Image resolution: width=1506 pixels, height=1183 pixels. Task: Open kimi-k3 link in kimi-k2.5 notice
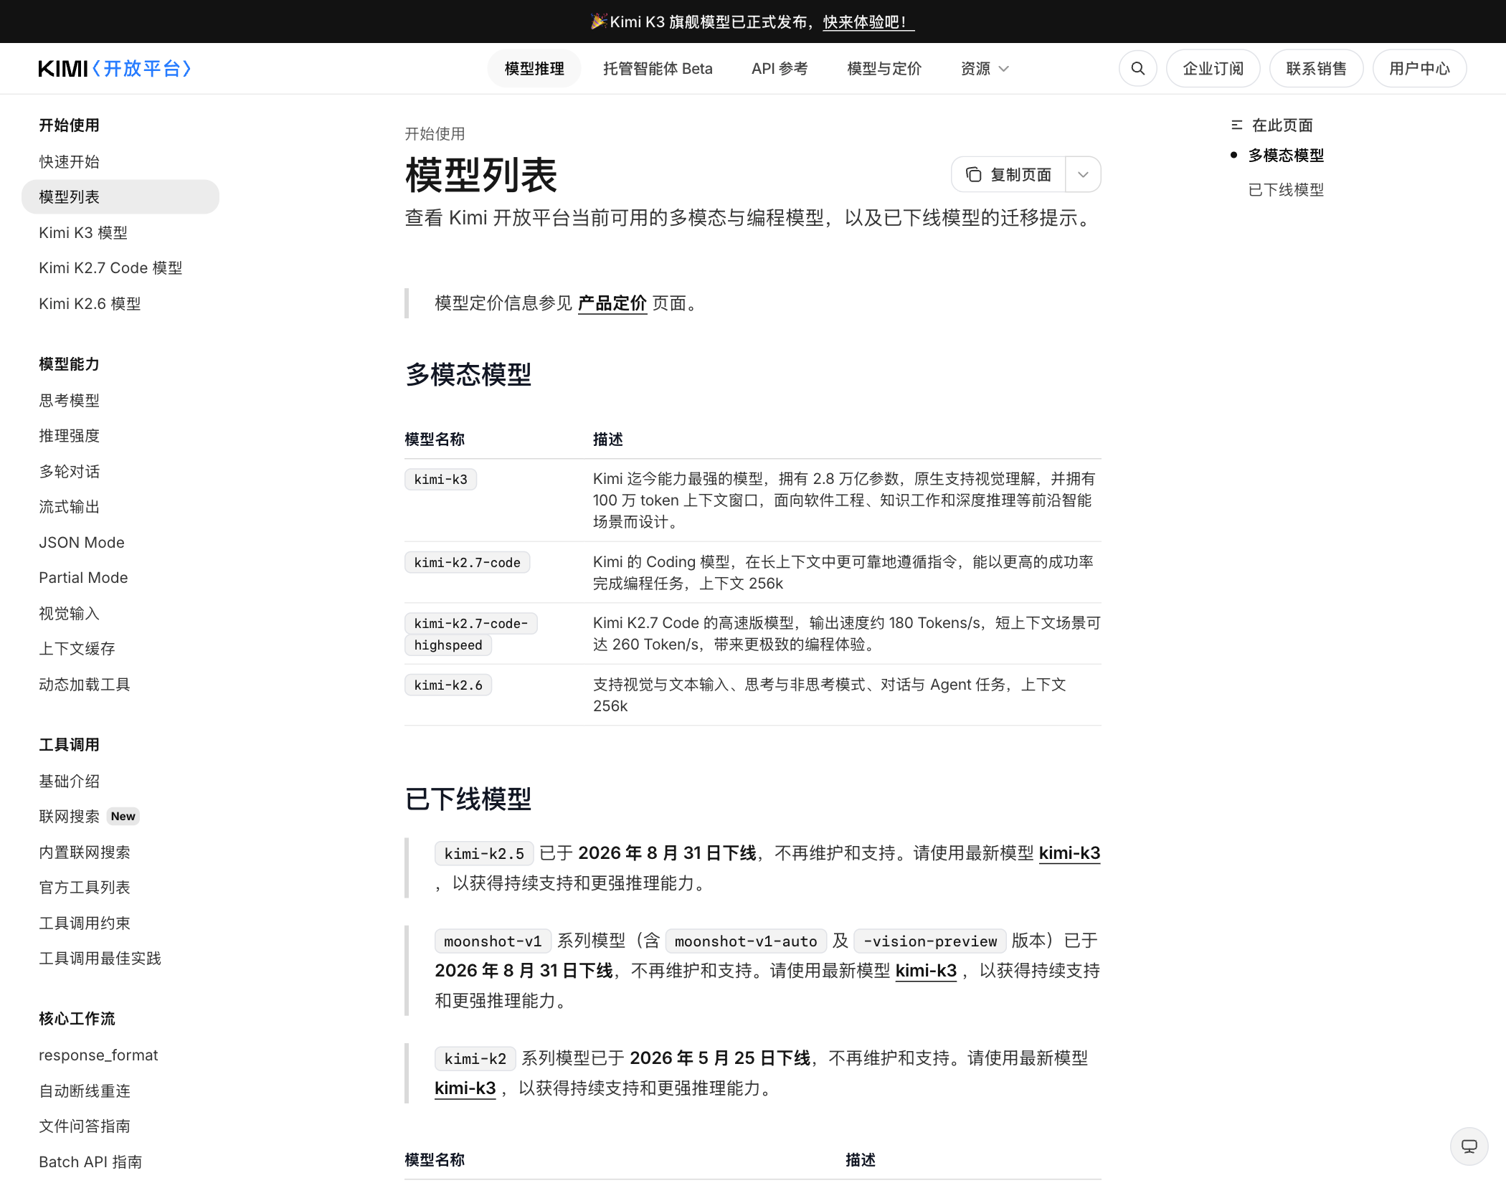point(1069,853)
